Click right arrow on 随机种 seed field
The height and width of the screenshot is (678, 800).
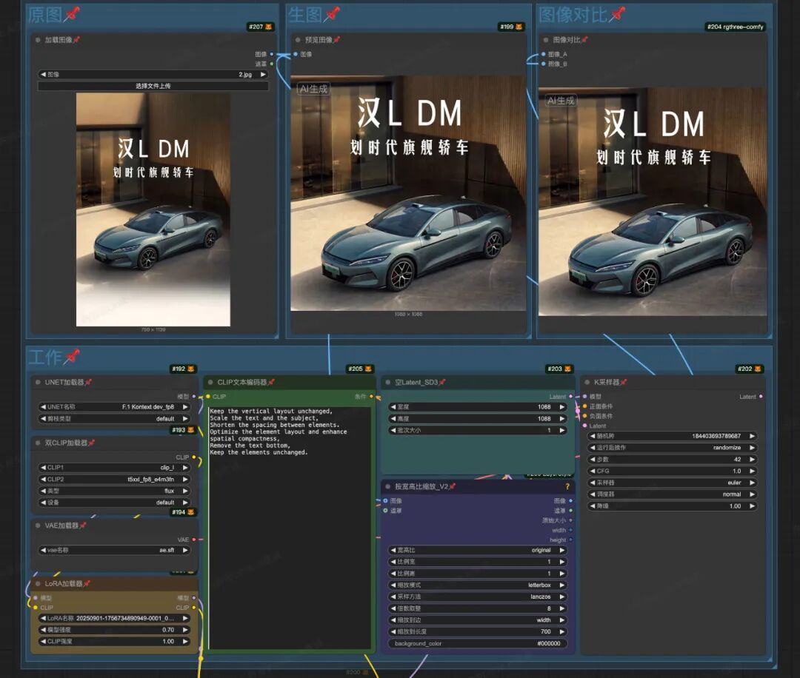(x=752, y=436)
